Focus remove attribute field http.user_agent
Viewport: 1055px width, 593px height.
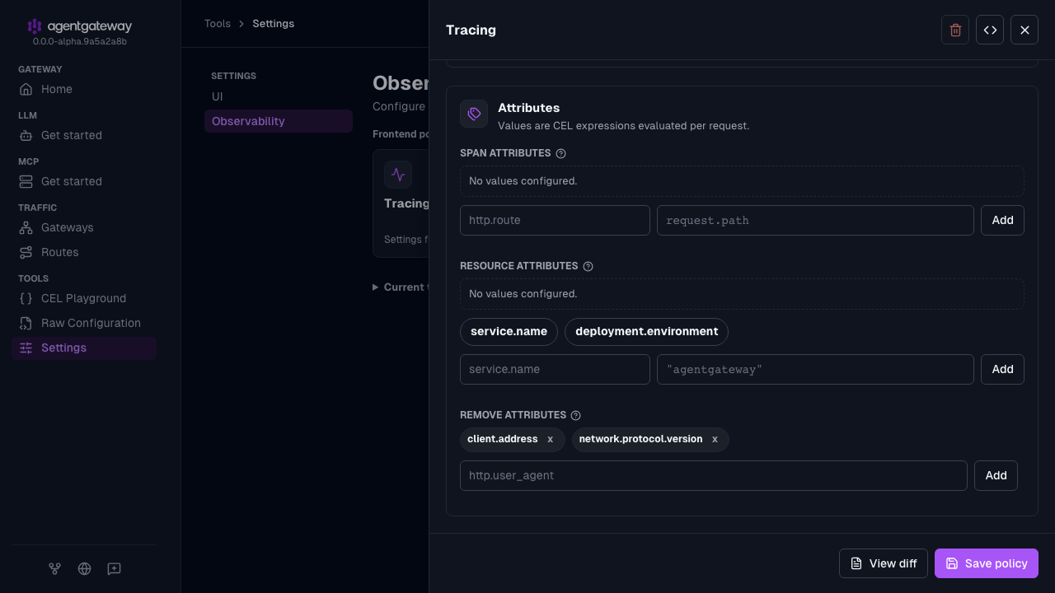pos(713,475)
